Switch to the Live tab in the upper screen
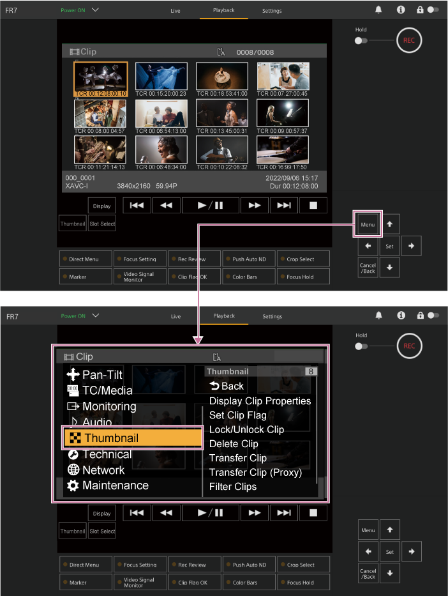Viewport: 448px width, 596px height. [x=175, y=11]
